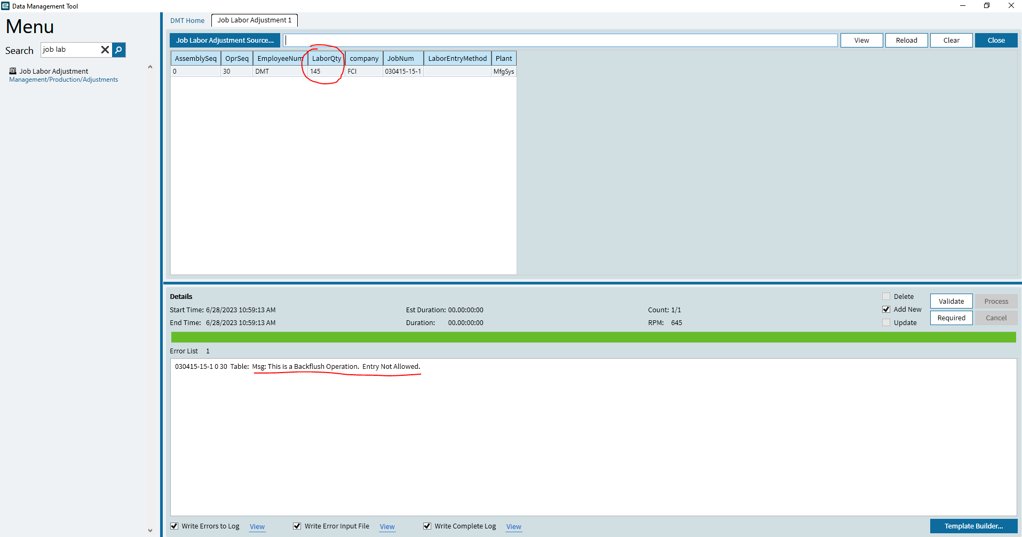Restore down the Data Management Tool window
The width and height of the screenshot is (1022, 537).
point(987,6)
